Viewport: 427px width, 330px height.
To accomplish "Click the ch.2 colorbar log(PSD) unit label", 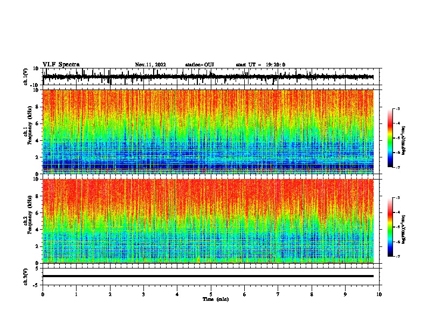I will 403,229.
